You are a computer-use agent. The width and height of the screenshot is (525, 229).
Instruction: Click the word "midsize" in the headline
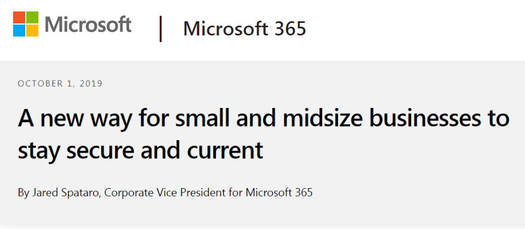pos(323,118)
